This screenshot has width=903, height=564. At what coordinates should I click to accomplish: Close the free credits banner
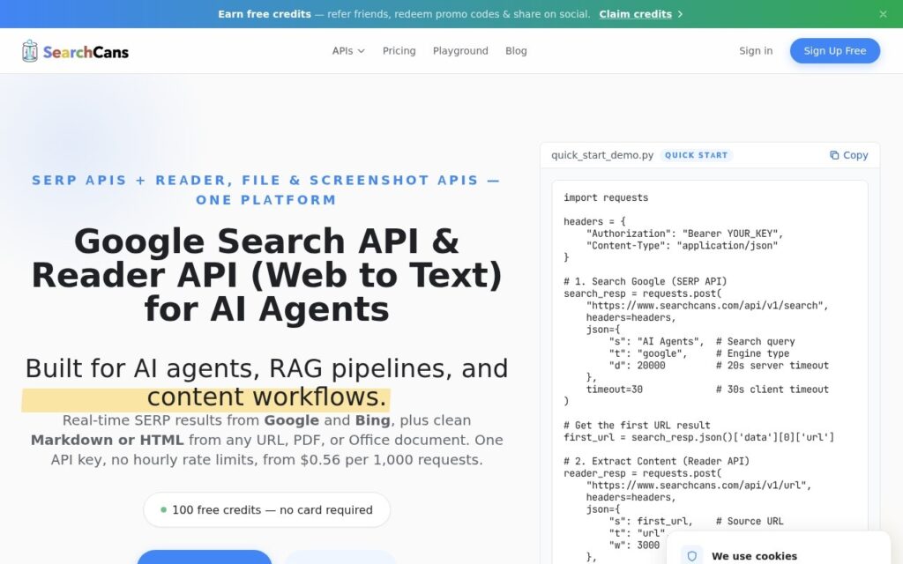[x=883, y=14]
